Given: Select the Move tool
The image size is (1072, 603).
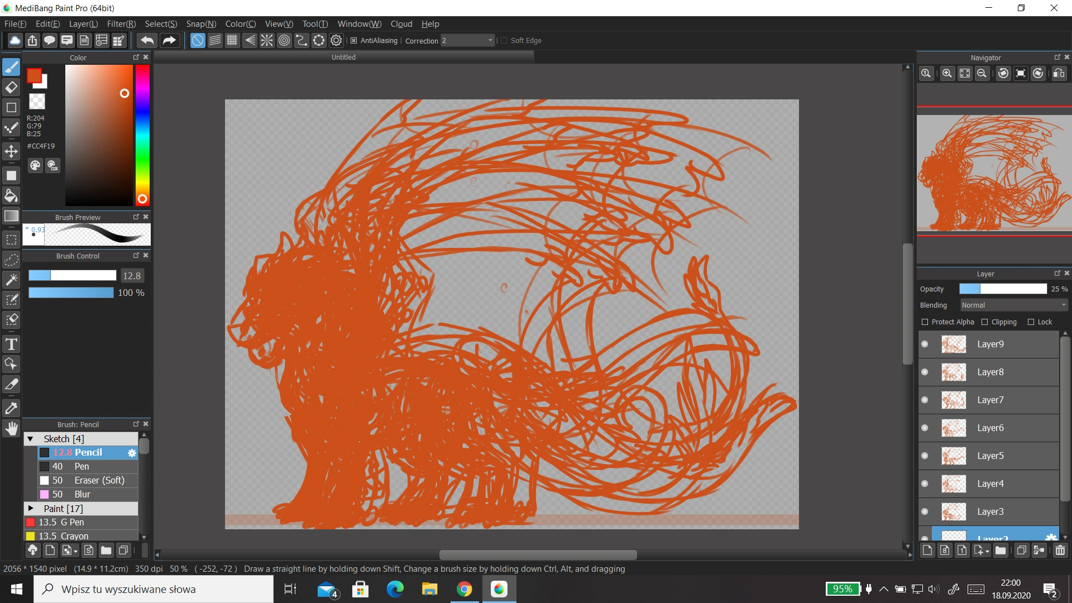Looking at the screenshot, I should 11,151.
